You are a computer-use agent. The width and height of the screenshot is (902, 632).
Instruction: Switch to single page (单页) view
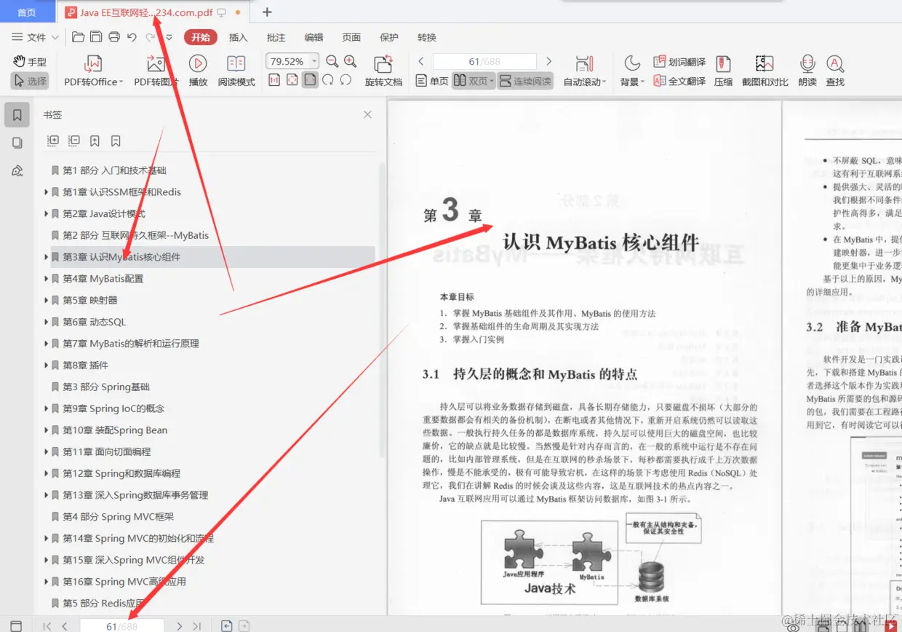(x=432, y=81)
